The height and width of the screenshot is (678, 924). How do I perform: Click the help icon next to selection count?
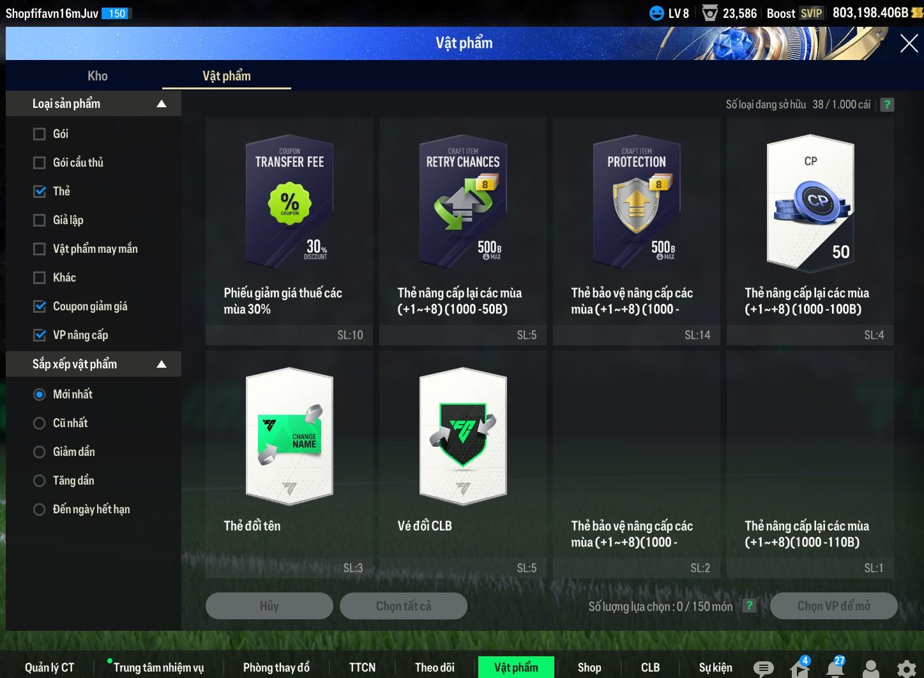coord(749,606)
